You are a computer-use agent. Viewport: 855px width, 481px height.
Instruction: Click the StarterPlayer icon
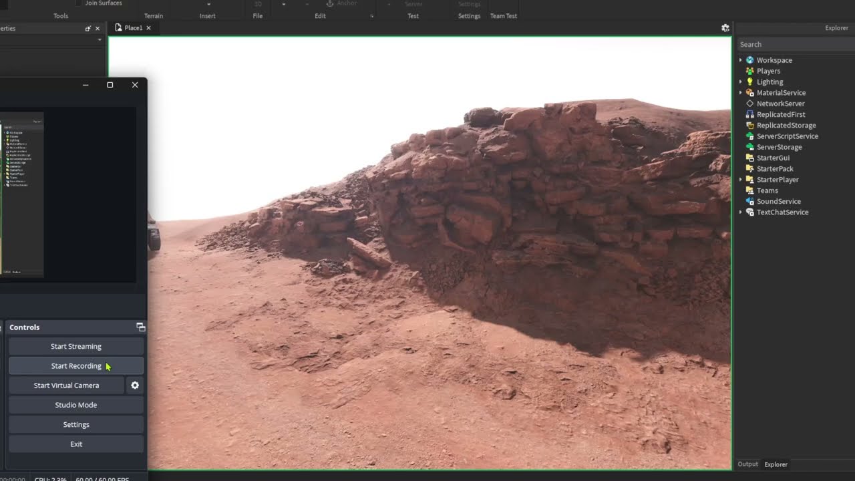click(x=749, y=180)
